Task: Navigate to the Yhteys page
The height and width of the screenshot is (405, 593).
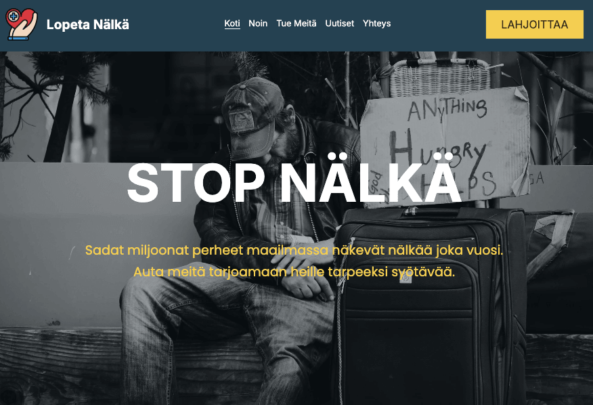Action: 376,24
